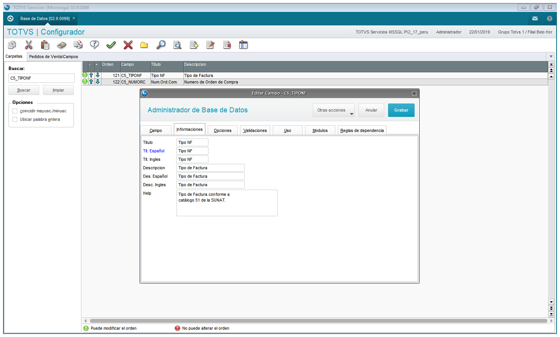Viewport: 560px width, 337px height.
Task: Click the magnifying glass search icon
Action: pyautogui.click(x=161, y=45)
